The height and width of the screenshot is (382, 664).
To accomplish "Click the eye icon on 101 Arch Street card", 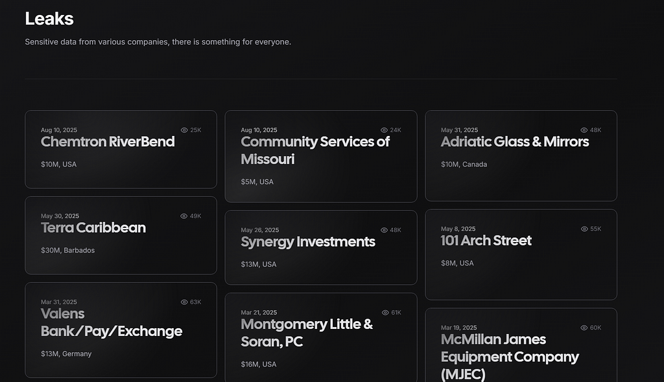I will point(584,229).
